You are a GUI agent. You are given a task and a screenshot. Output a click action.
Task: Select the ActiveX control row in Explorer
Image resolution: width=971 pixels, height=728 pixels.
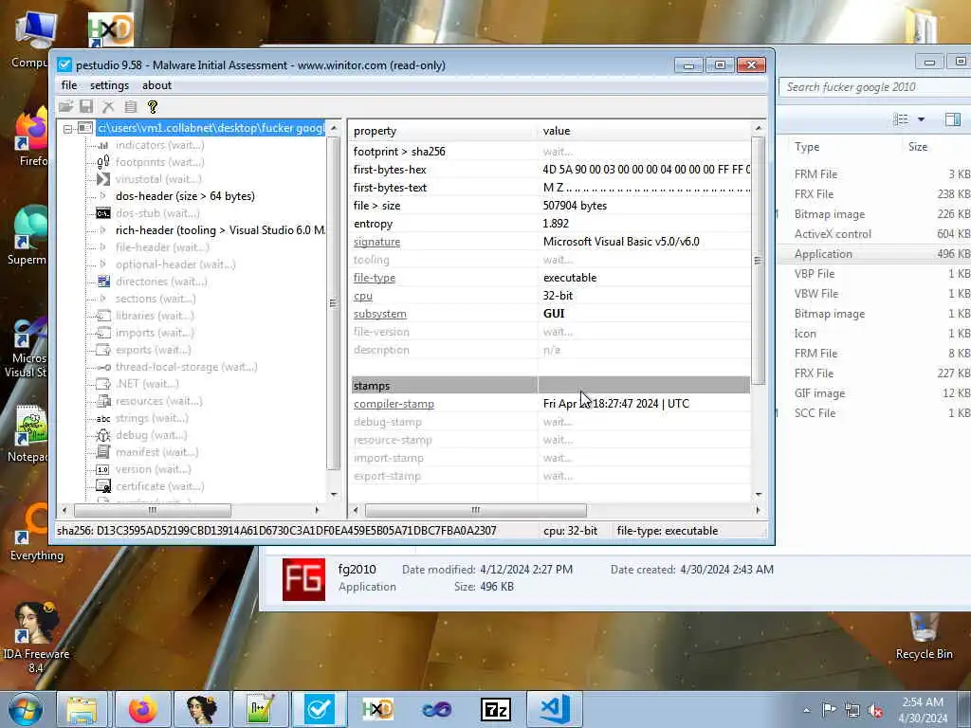[x=873, y=234]
